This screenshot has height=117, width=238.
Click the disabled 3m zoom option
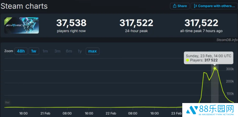57,51
